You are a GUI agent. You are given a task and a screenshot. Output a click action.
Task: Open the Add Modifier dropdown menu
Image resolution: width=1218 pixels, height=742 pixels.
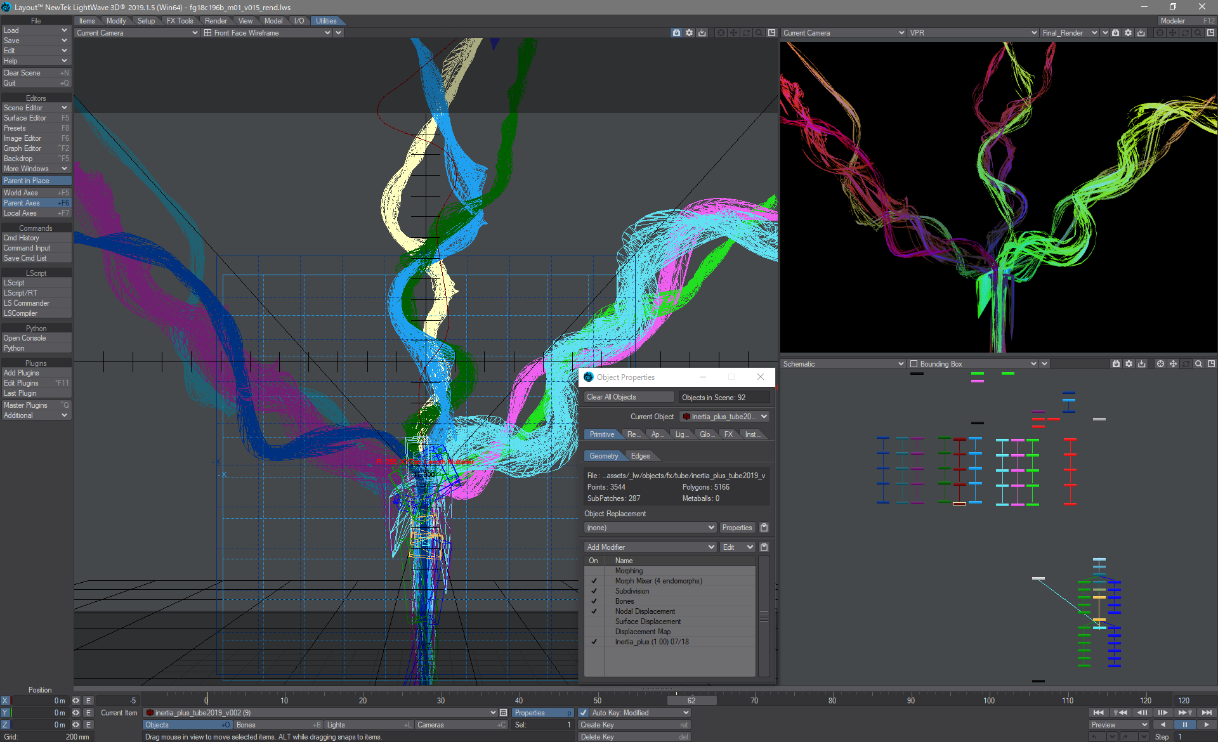point(650,547)
